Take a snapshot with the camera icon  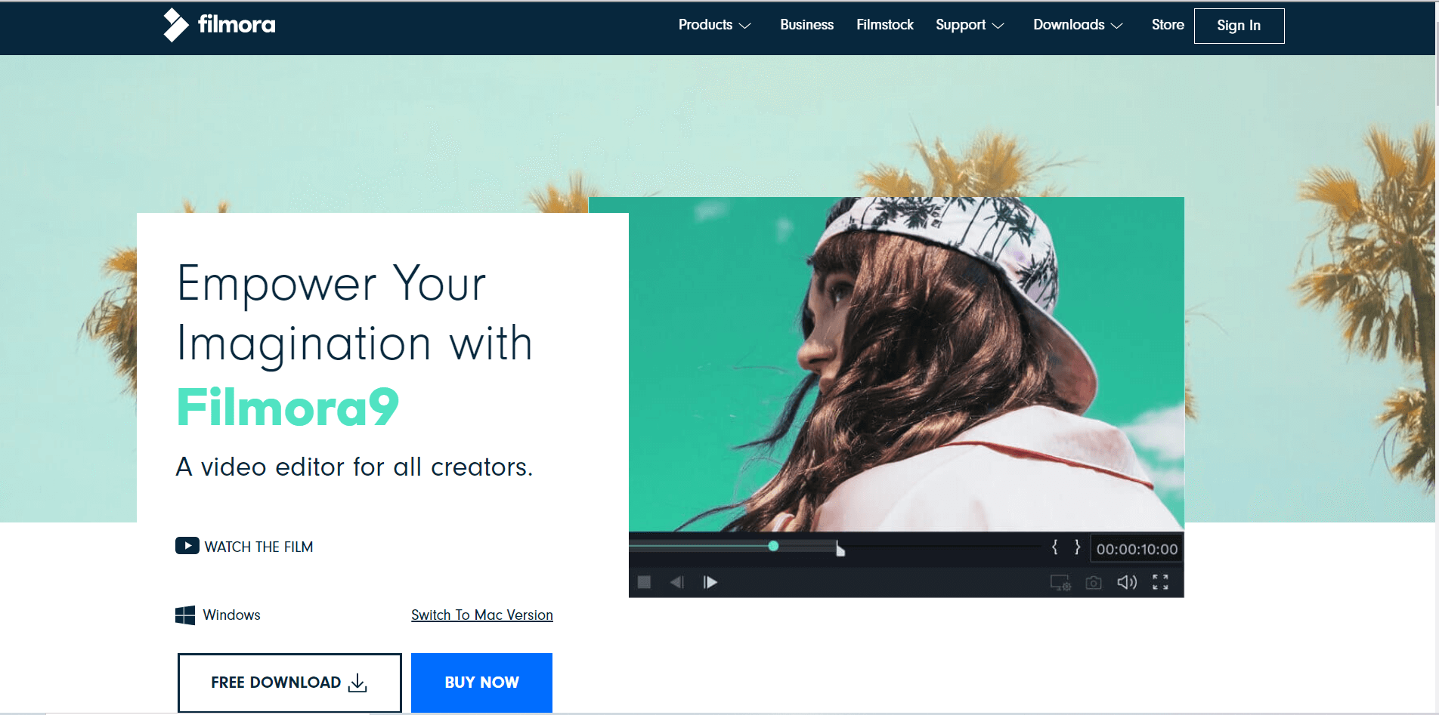point(1094,582)
